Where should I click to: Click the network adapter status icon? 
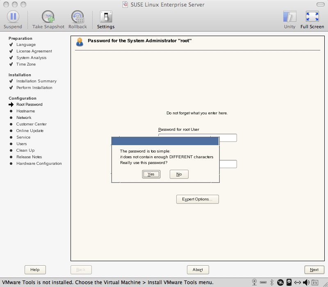click(298, 282)
